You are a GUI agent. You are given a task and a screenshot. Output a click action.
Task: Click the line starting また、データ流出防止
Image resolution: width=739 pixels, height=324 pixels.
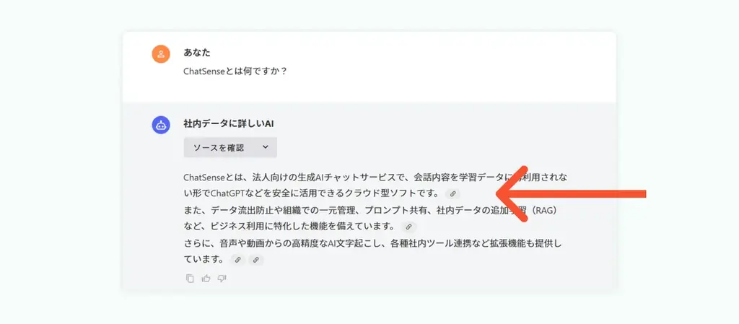(371, 211)
